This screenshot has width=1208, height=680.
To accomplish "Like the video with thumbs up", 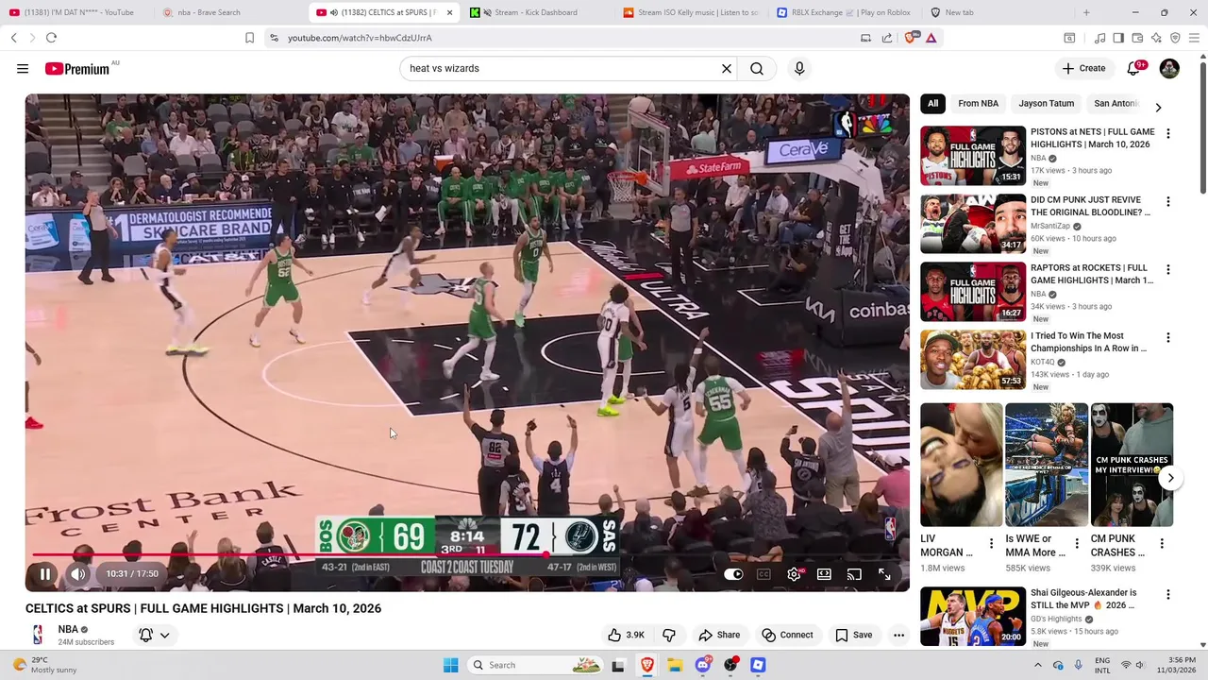I will point(626,635).
